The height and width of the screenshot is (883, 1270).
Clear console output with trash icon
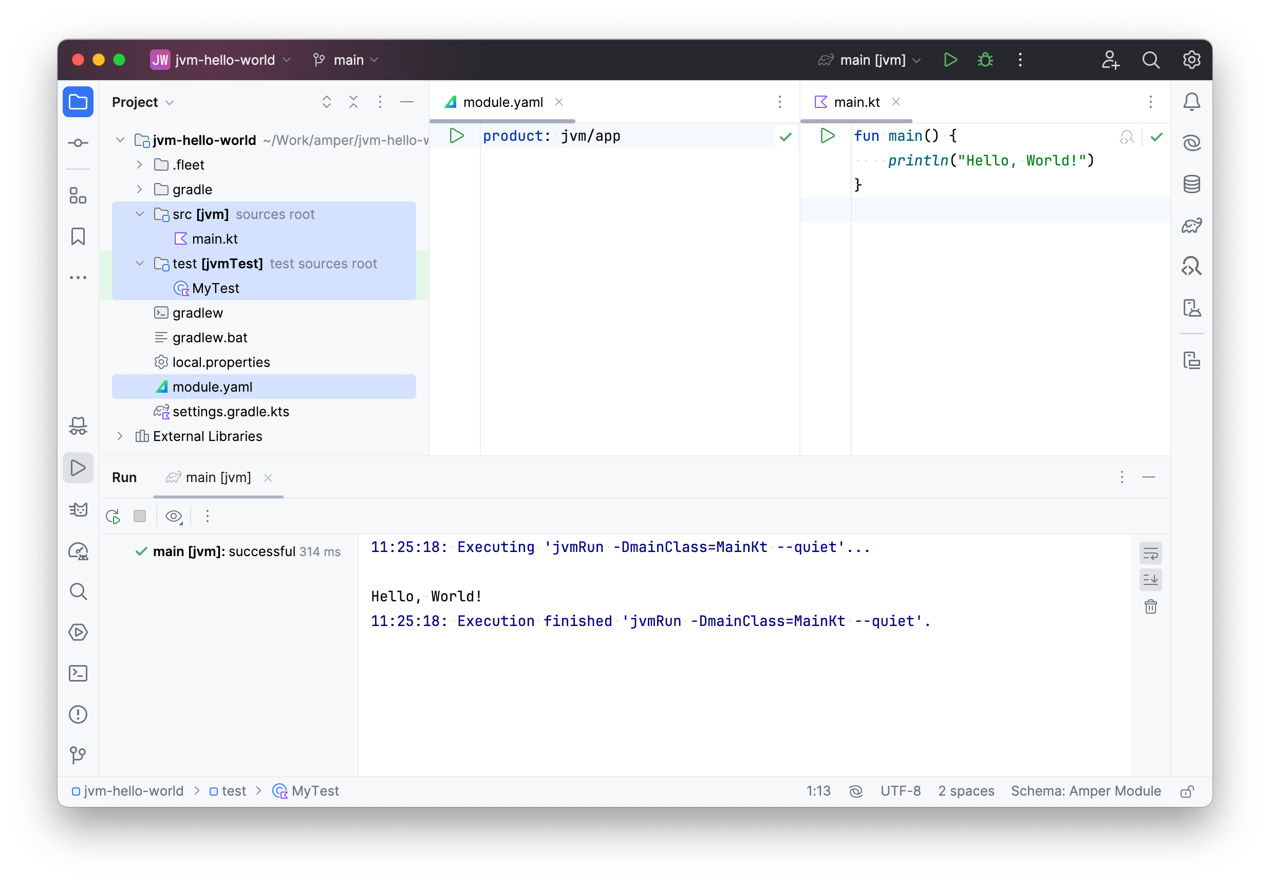(1150, 607)
